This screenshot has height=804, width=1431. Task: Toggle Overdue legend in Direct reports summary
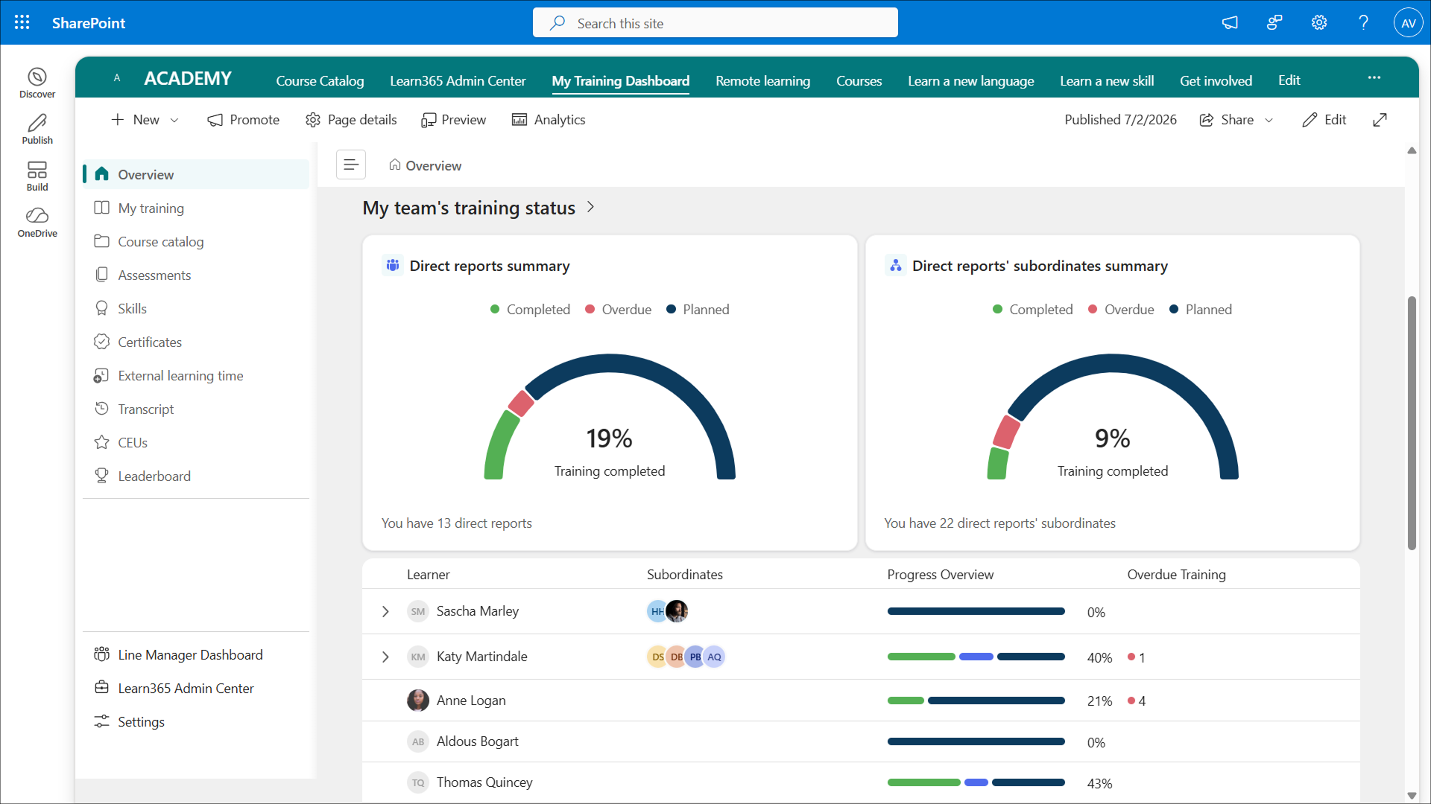[x=618, y=309]
